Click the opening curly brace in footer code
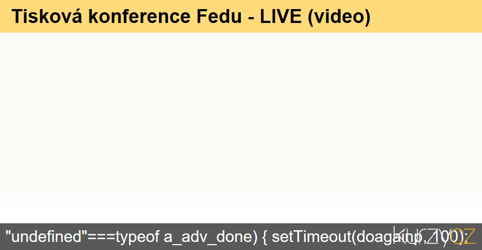 (x=265, y=237)
